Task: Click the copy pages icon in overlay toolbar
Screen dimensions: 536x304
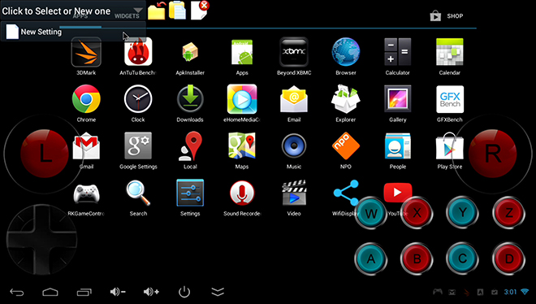Action: tap(177, 11)
